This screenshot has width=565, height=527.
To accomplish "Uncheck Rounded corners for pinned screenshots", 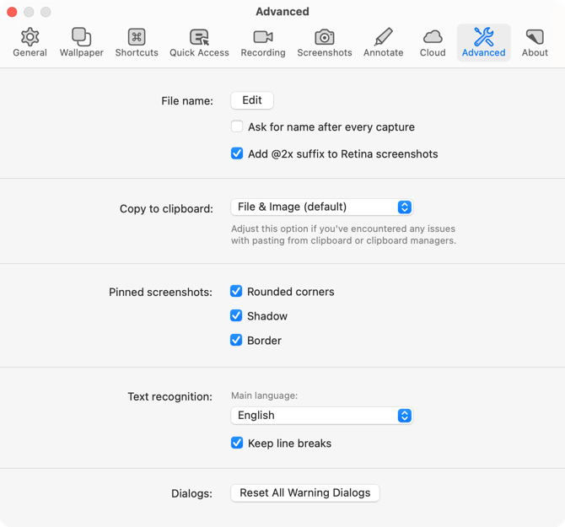I will [x=237, y=292].
